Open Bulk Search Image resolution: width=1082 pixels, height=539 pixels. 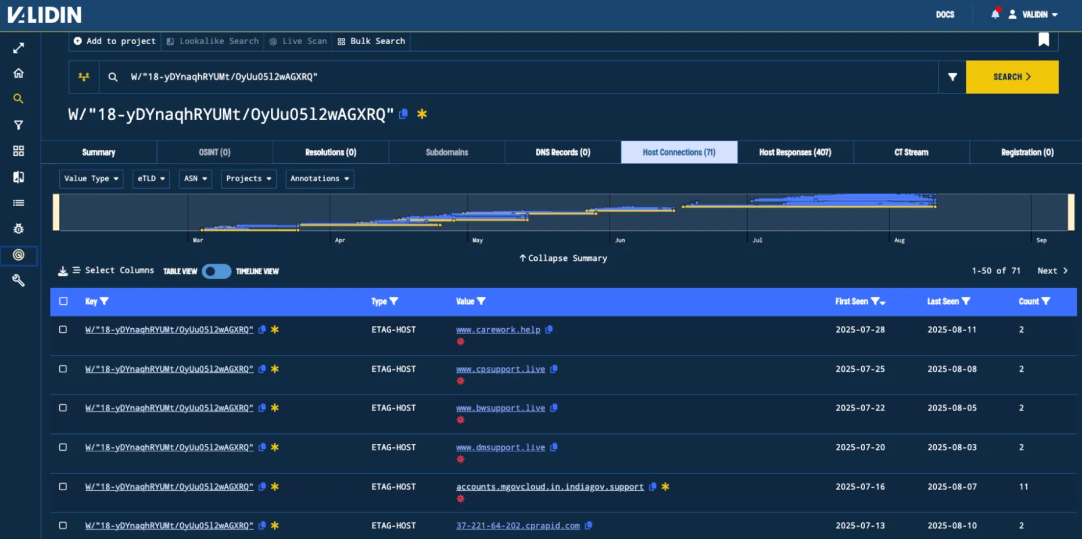(371, 41)
